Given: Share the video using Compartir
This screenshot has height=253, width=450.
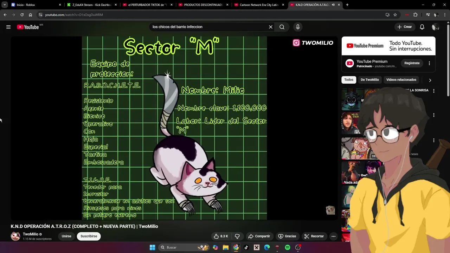Looking at the screenshot, I should [259, 236].
